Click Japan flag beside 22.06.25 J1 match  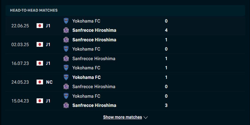pyautogui.click(x=40, y=26)
